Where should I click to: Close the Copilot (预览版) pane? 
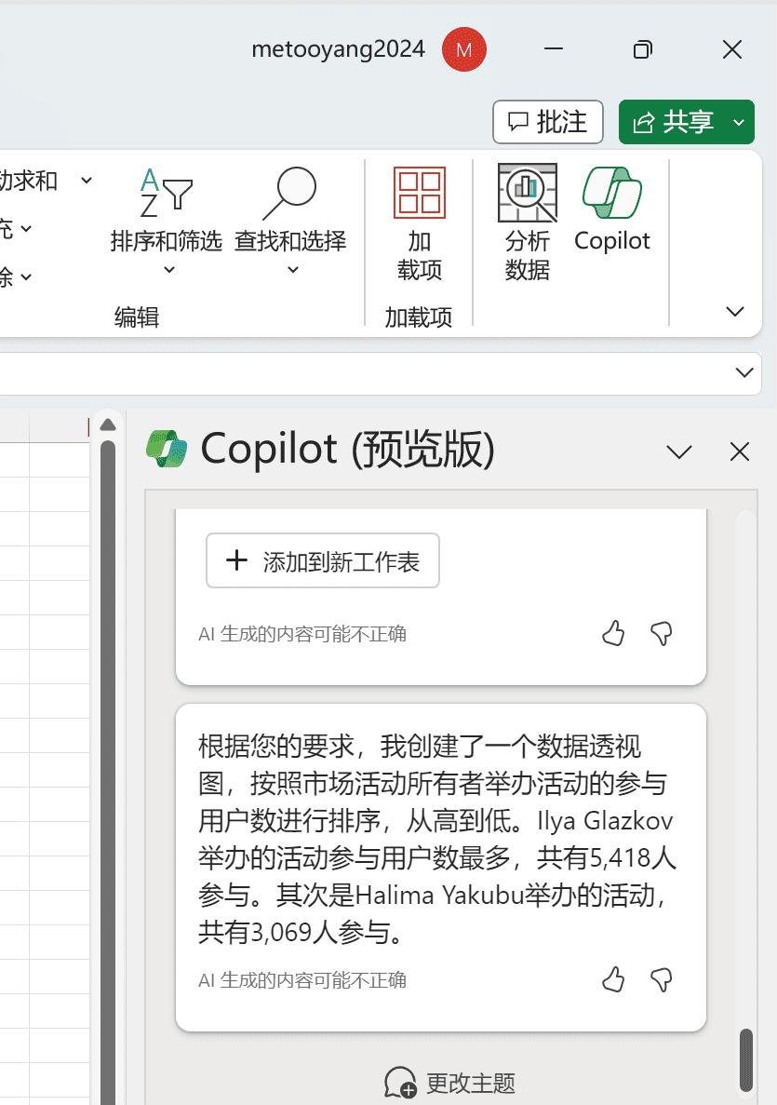(x=740, y=451)
